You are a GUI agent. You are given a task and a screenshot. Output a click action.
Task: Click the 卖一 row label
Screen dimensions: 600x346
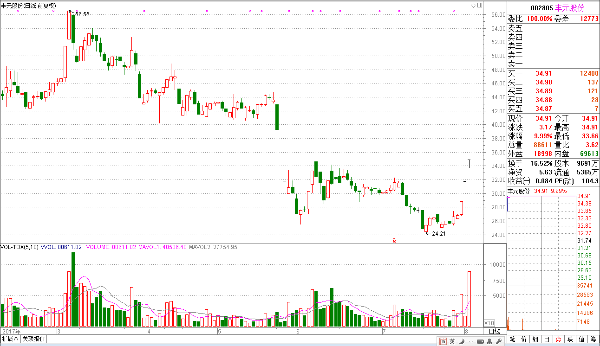tap(515, 64)
